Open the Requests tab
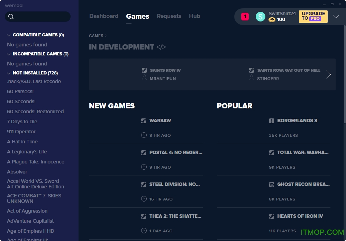This screenshot has width=346, height=241. [169, 16]
